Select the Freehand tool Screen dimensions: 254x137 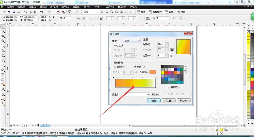click(x=3, y=46)
